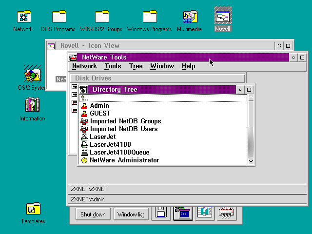Select the GUEST user icon
Image resolution: width=312 pixels, height=234 pixels.
pos(84,114)
